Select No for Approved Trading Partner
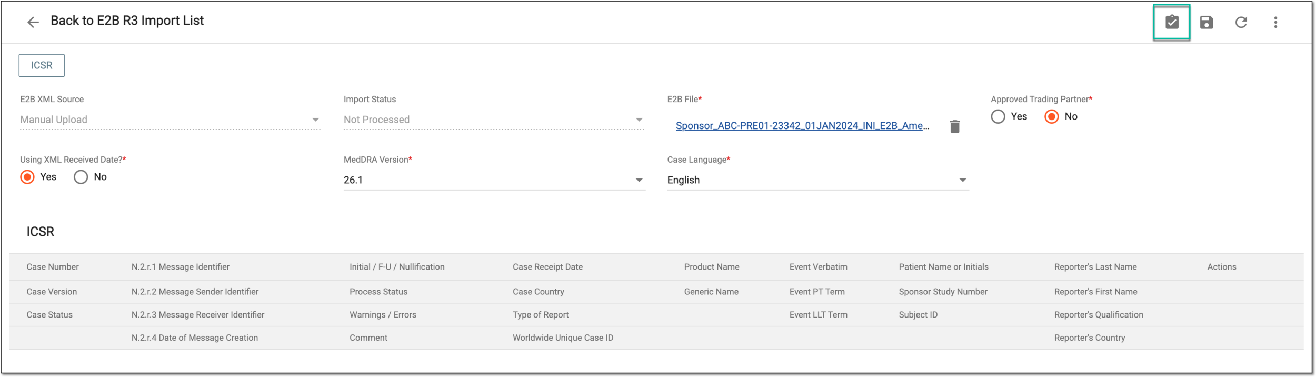Screen dimensions: 1316x377 pyautogui.click(x=1051, y=116)
